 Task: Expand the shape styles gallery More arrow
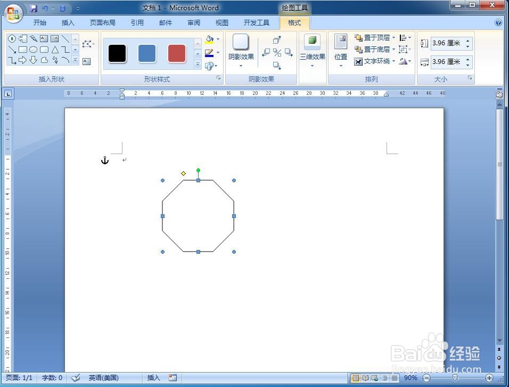point(198,64)
